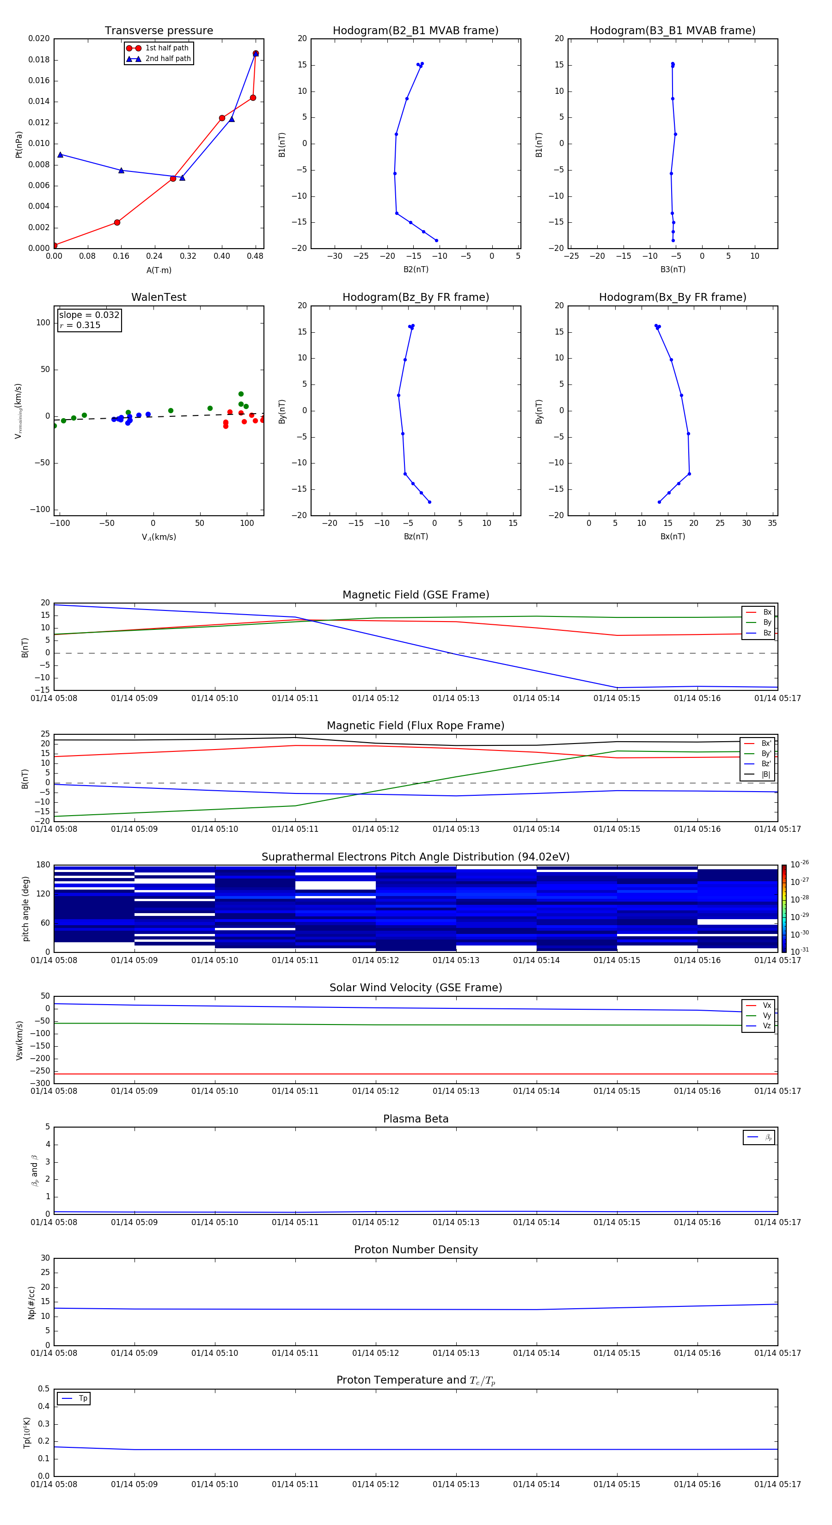832x1525 pixels.
Task: Click the 'Bz(nT)' x-axis label
Action: point(416,537)
